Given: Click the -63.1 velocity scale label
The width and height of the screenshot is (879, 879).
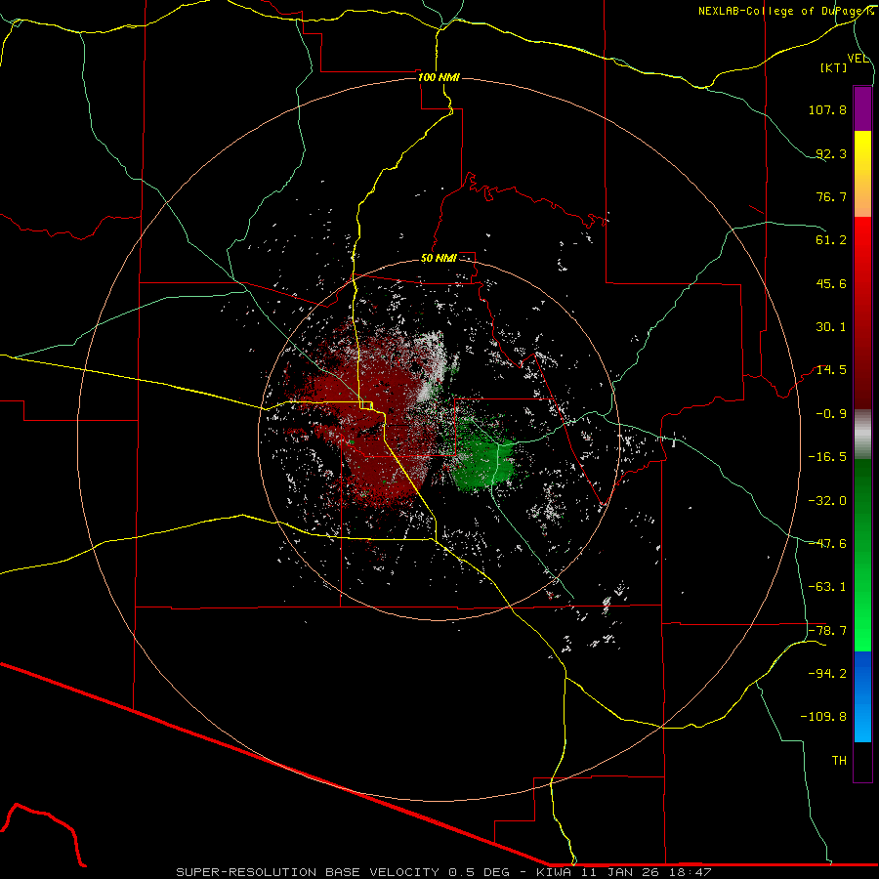Looking at the screenshot, I should point(827,587).
